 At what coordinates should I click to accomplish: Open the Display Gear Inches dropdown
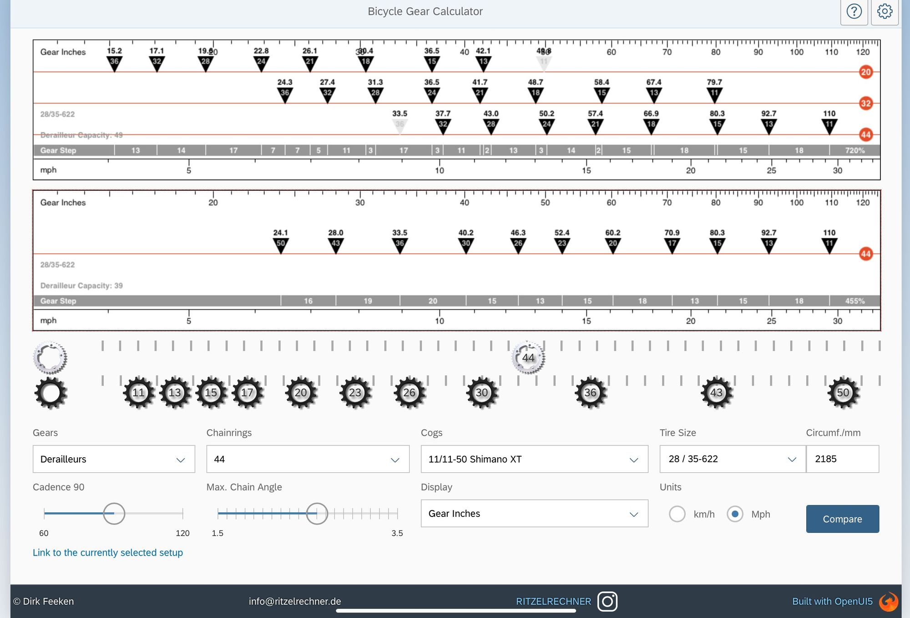(534, 513)
